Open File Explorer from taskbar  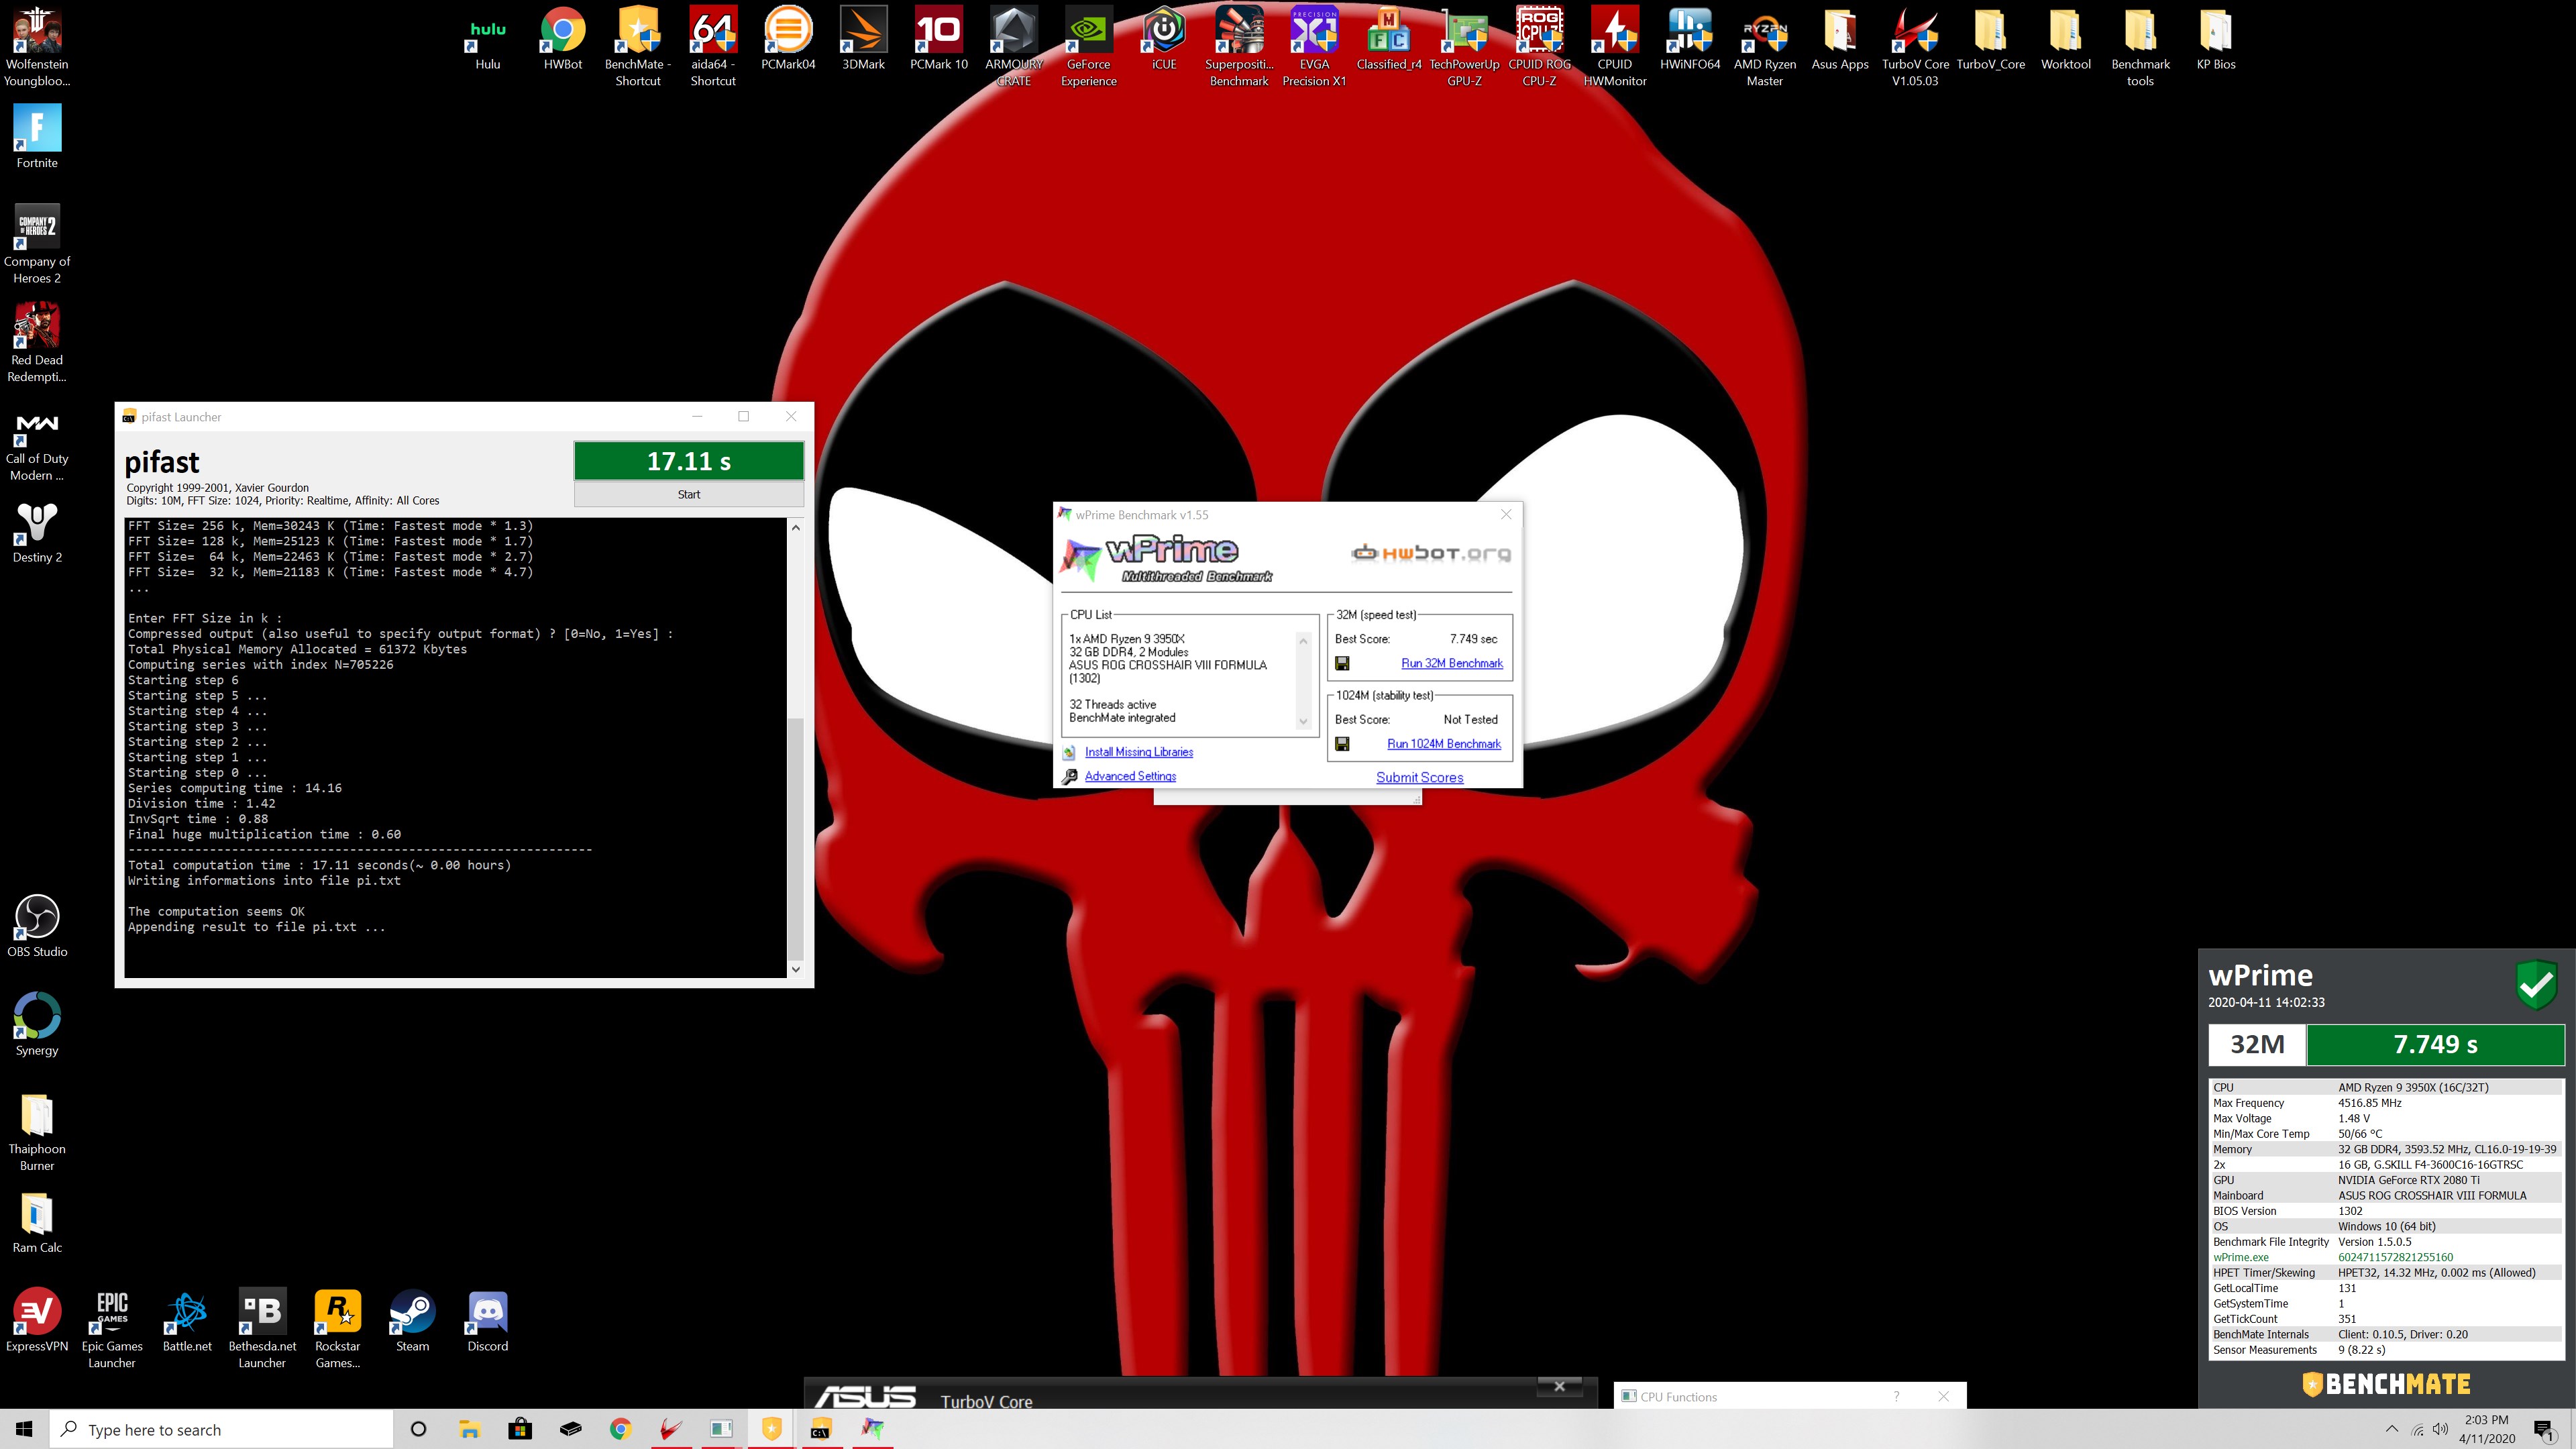click(x=469, y=1429)
